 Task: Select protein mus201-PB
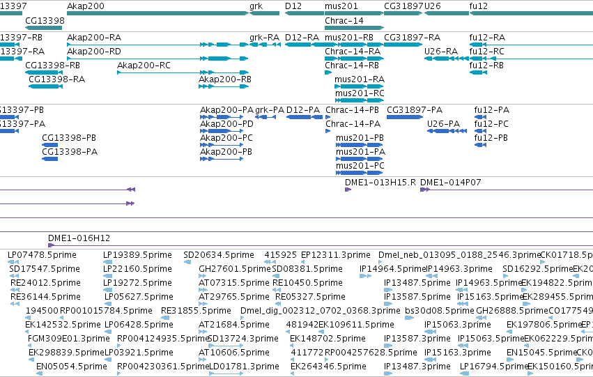point(360,145)
